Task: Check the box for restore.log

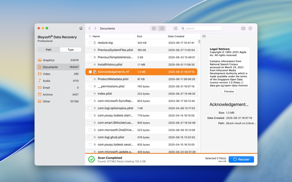Action: point(90,43)
